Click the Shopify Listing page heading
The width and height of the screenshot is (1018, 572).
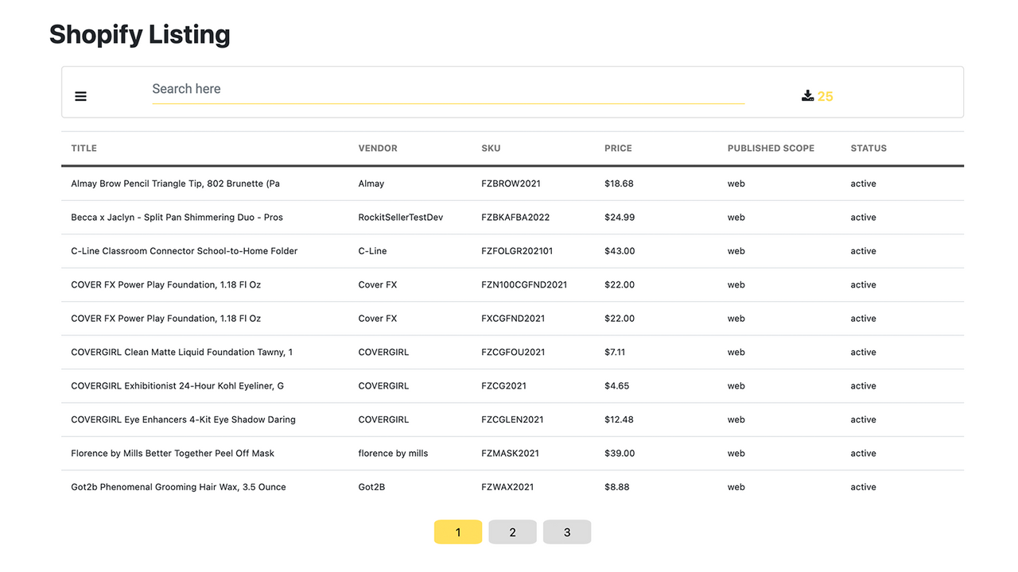[x=140, y=34]
